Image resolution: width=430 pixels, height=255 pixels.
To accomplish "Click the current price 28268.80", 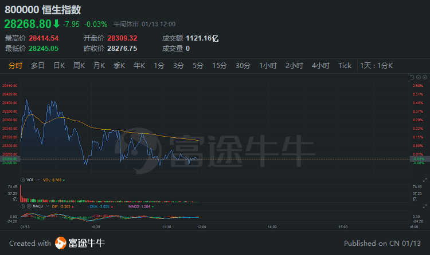I will [x=28, y=24].
